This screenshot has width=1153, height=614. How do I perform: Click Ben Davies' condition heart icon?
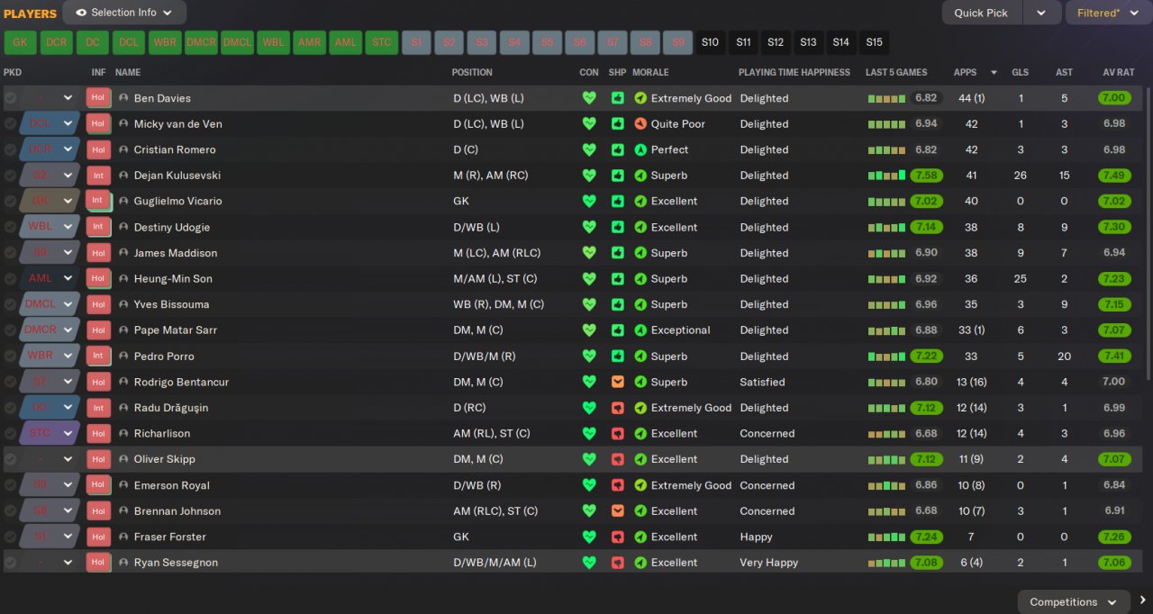pos(589,98)
